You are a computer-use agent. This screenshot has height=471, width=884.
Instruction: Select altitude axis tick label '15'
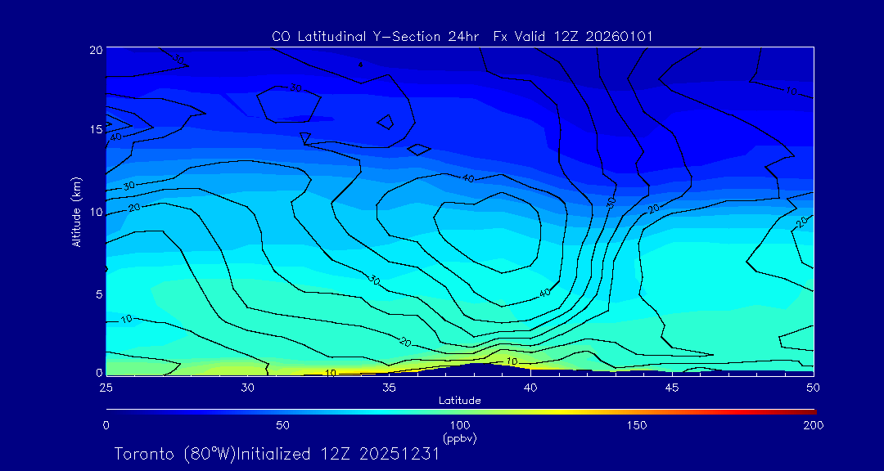point(97,129)
